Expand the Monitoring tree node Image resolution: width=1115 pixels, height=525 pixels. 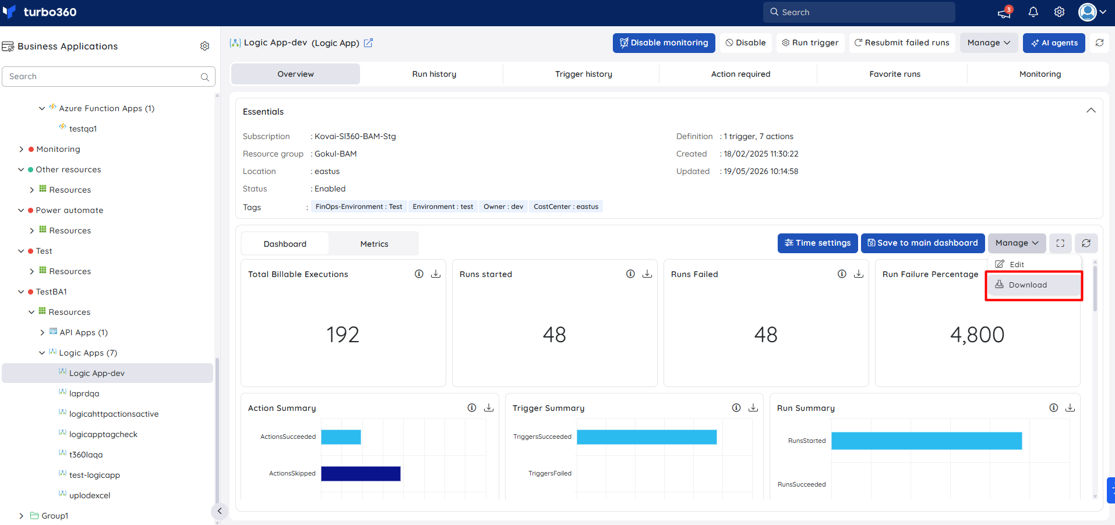pos(22,150)
